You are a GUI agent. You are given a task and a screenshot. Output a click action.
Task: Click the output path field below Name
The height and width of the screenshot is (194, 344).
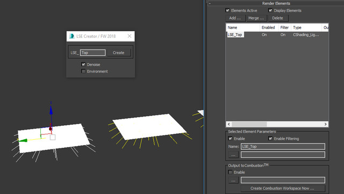pyautogui.click(x=283, y=155)
